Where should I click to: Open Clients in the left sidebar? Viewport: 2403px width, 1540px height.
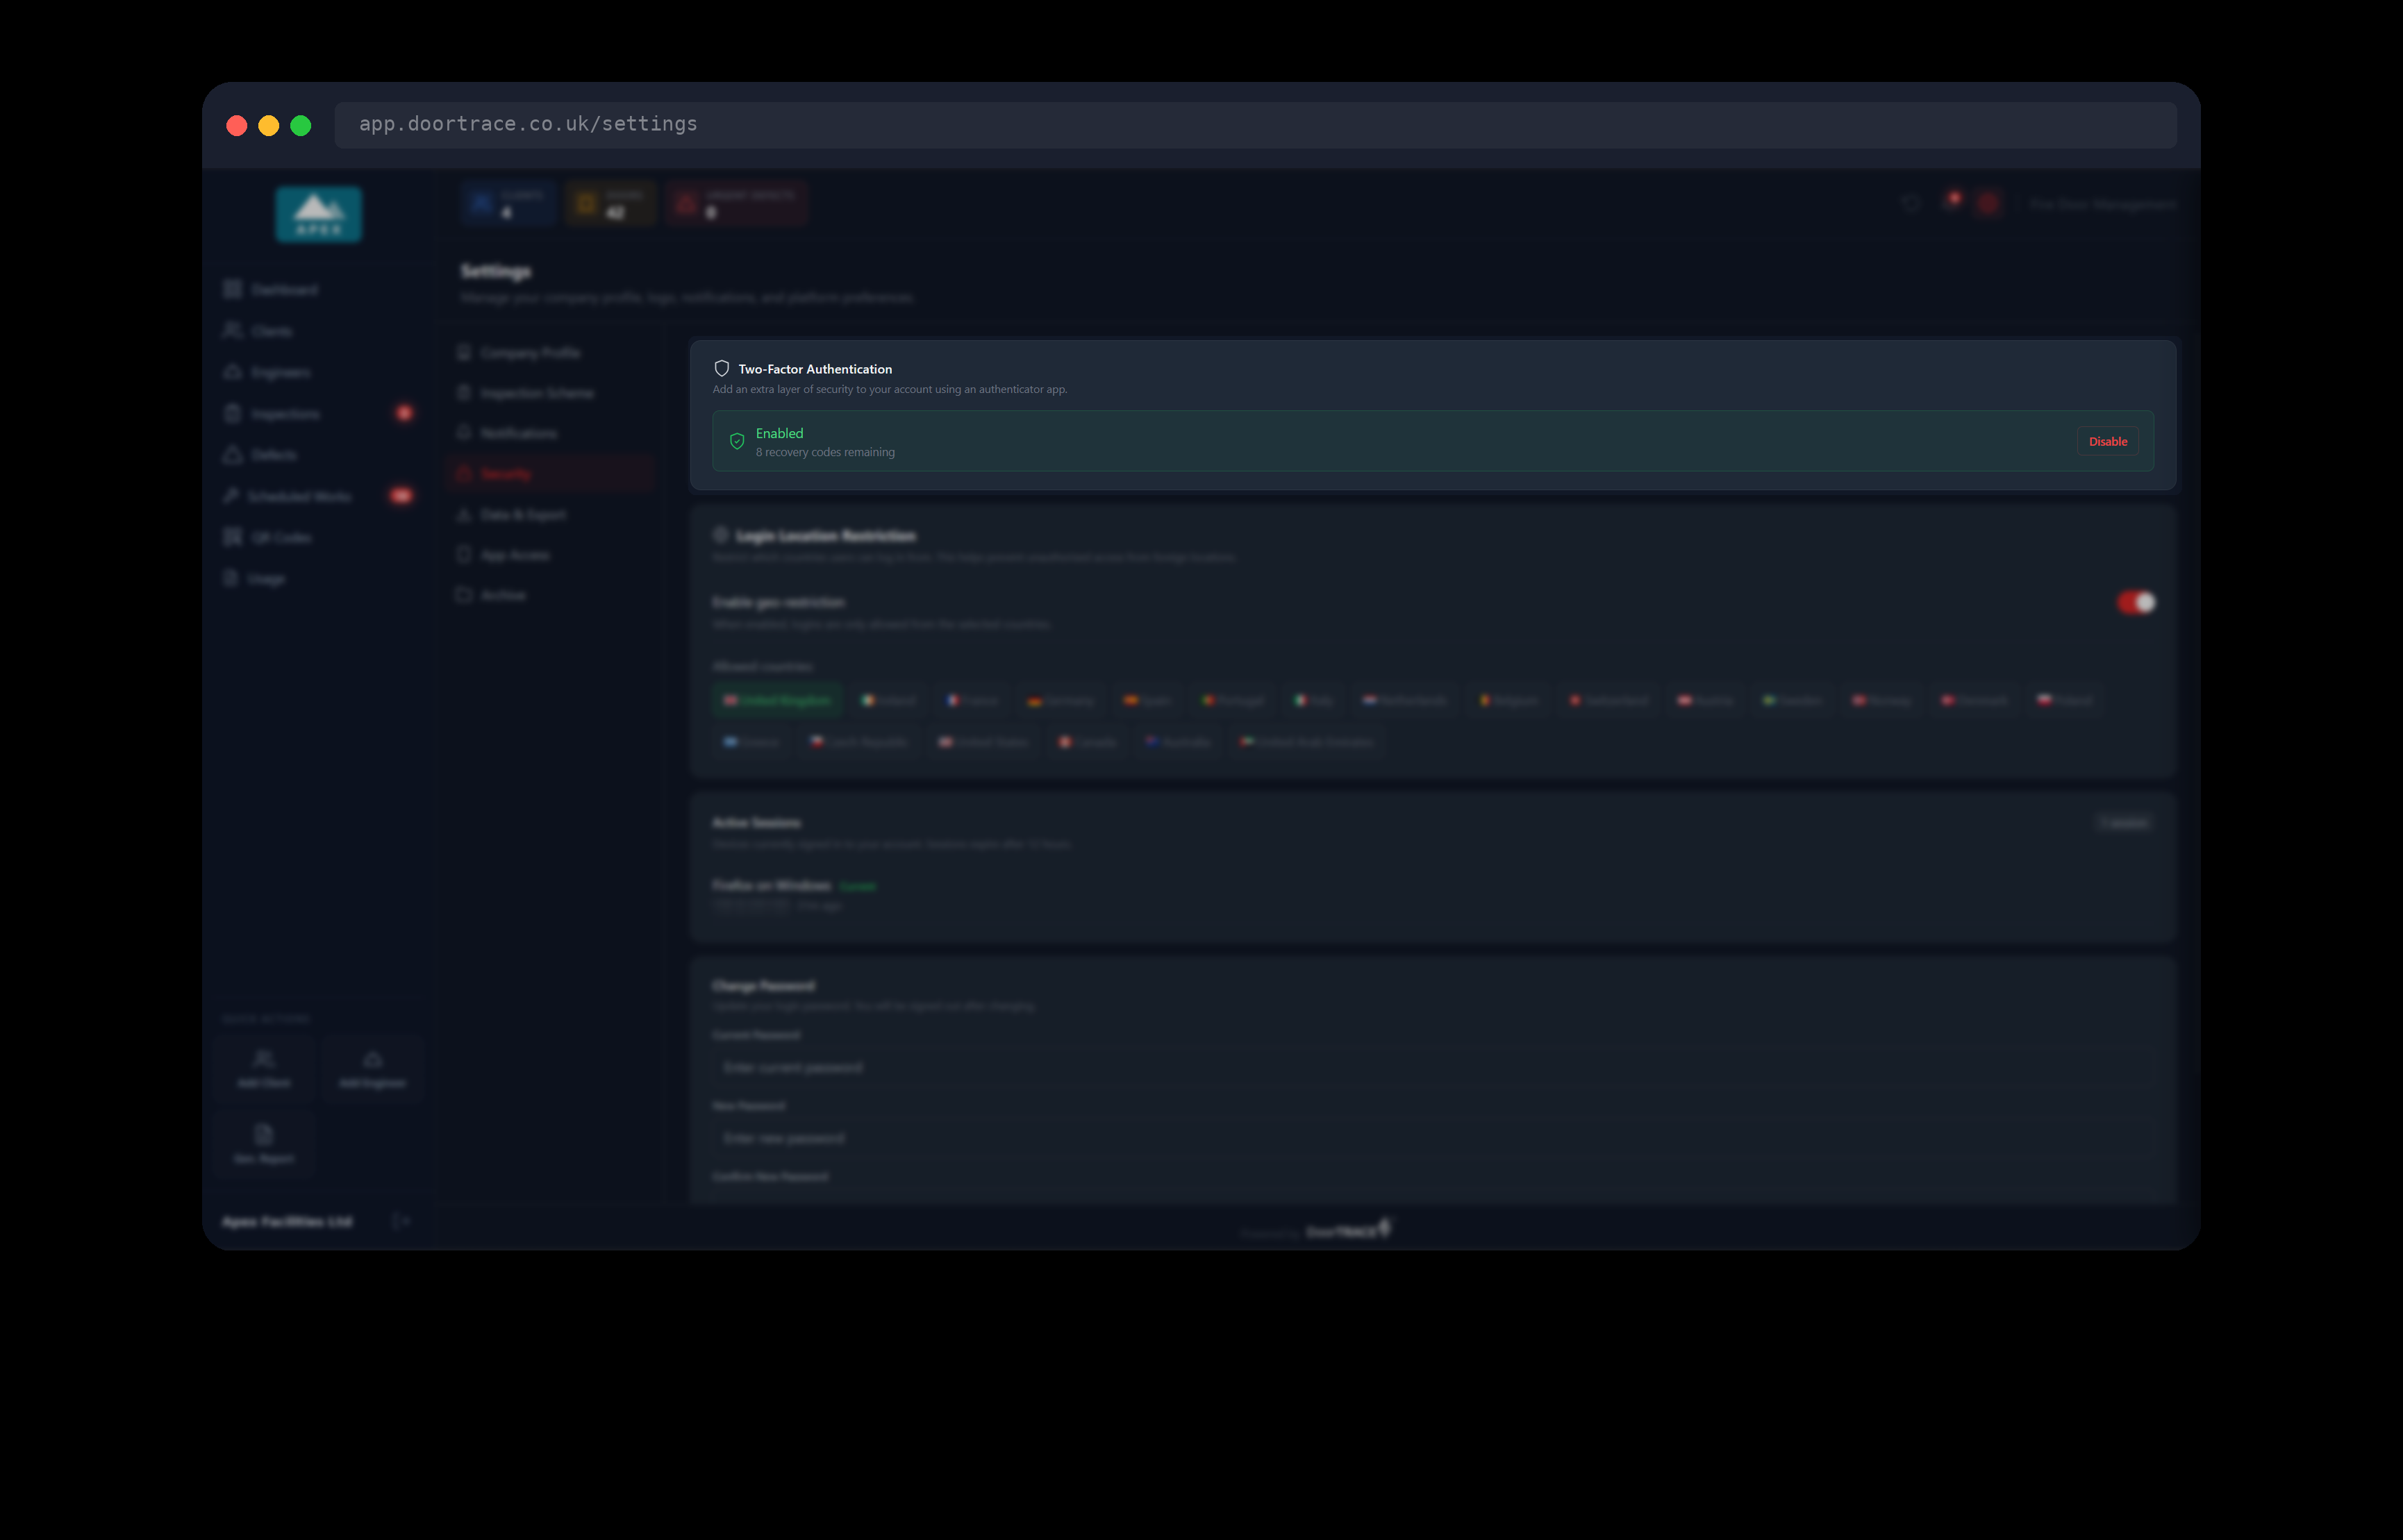point(318,331)
